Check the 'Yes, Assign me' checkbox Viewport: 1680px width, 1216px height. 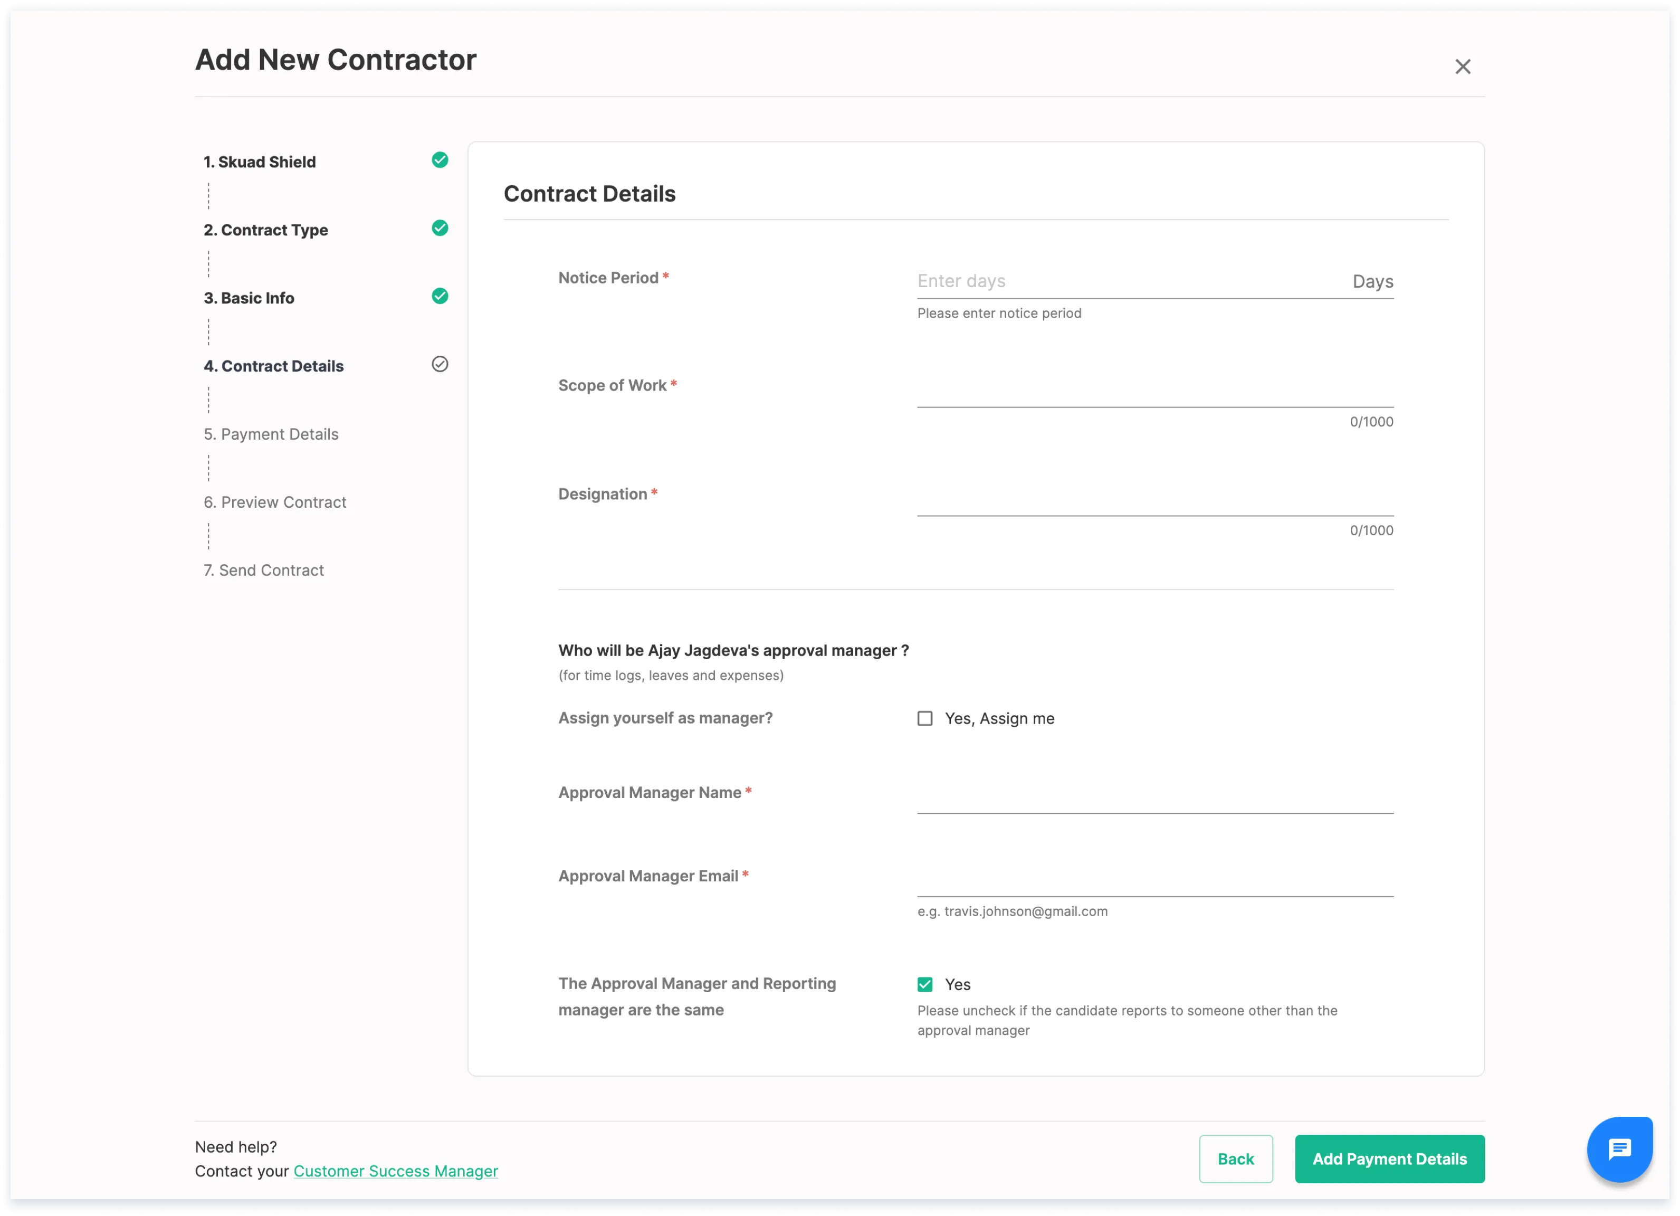tap(924, 718)
